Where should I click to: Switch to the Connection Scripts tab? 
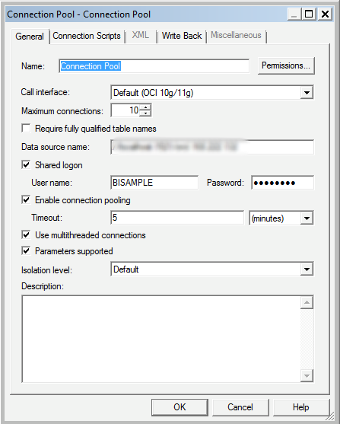point(87,36)
